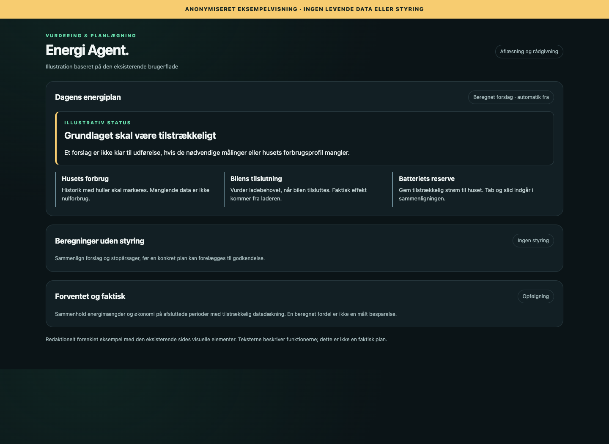
Task: Click the 'Vurdering & planlægning' green label
Action: click(91, 36)
